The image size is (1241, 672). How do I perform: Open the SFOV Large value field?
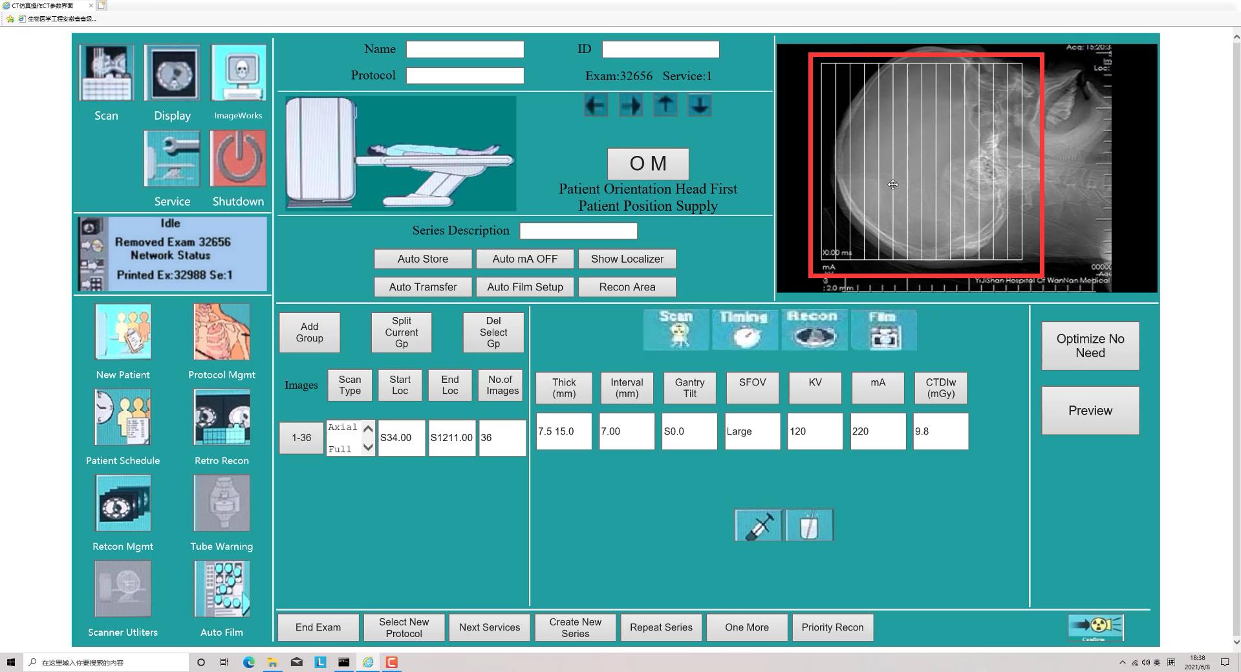pyautogui.click(x=752, y=431)
